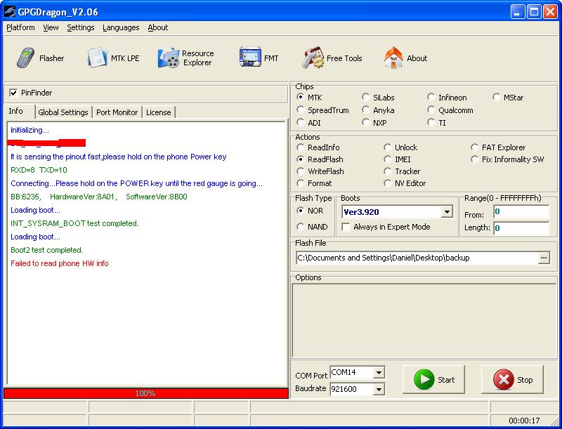
Task: Click the Range From input field
Action: [x=521, y=211]
